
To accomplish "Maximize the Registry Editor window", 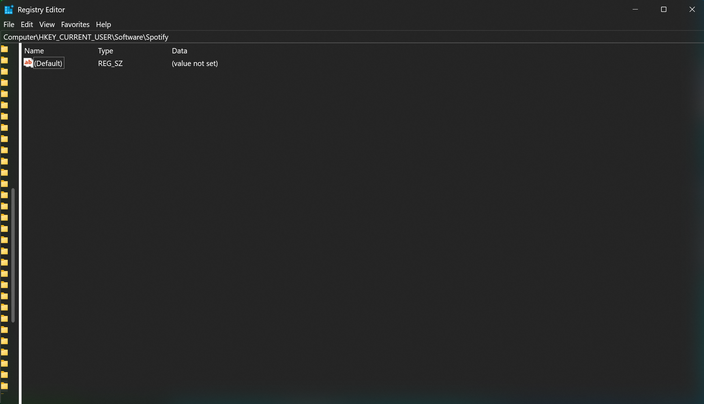I will point(664,9).
